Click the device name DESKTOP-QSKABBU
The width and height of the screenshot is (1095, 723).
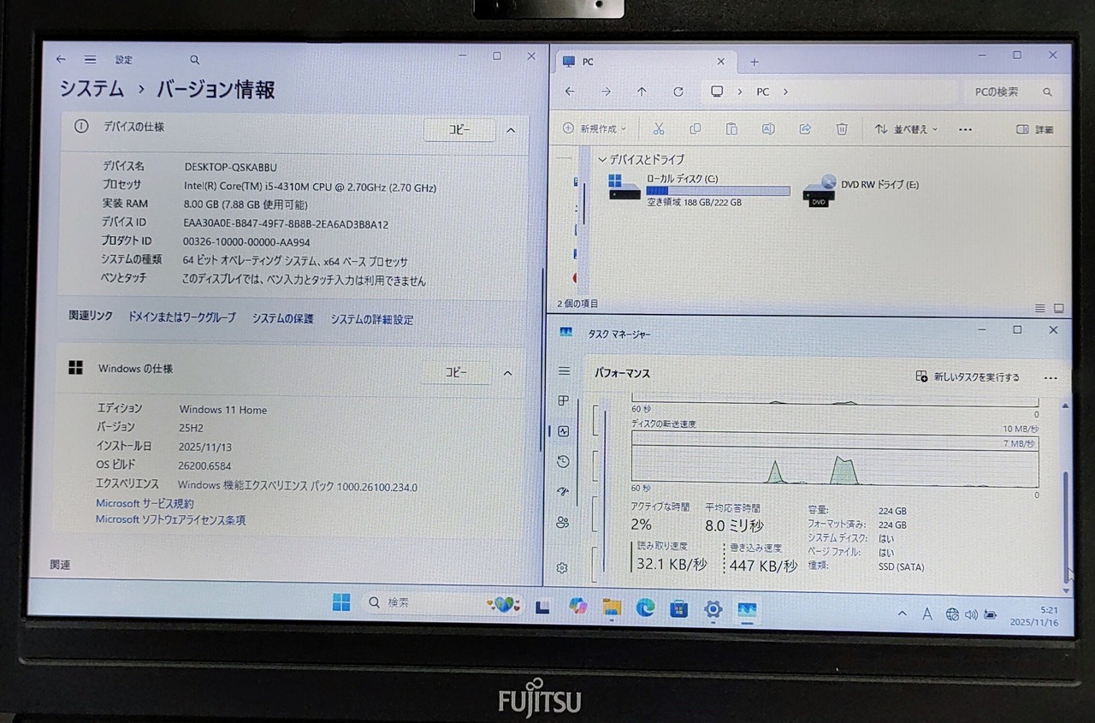tap(231, 167)
